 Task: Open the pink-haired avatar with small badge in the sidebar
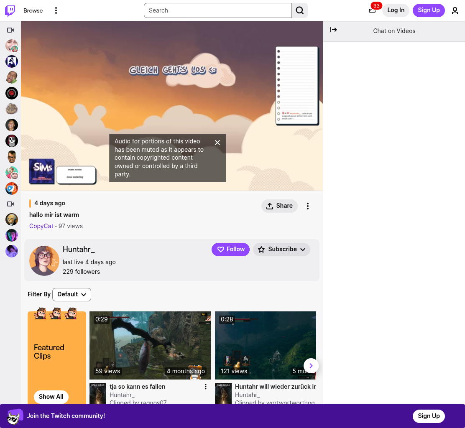[12, 173]
